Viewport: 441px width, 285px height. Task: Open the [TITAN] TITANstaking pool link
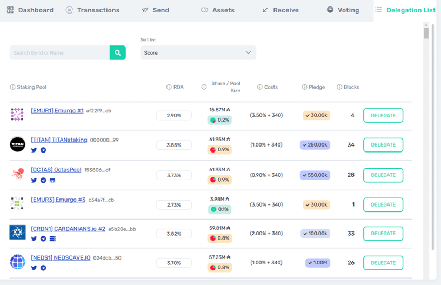(59, 140)
